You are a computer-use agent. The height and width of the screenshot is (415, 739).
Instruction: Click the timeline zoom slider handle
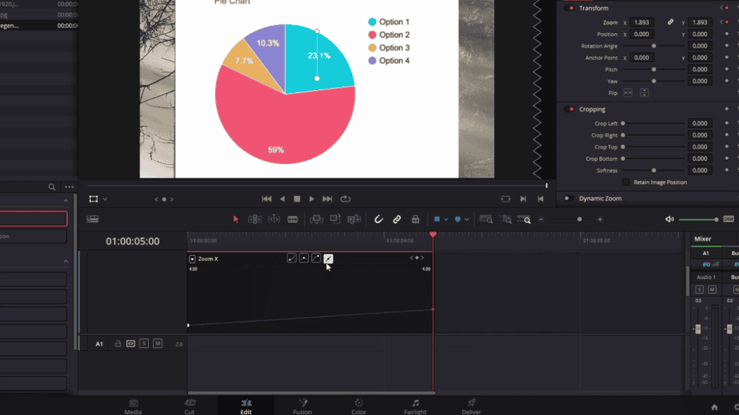580,219
